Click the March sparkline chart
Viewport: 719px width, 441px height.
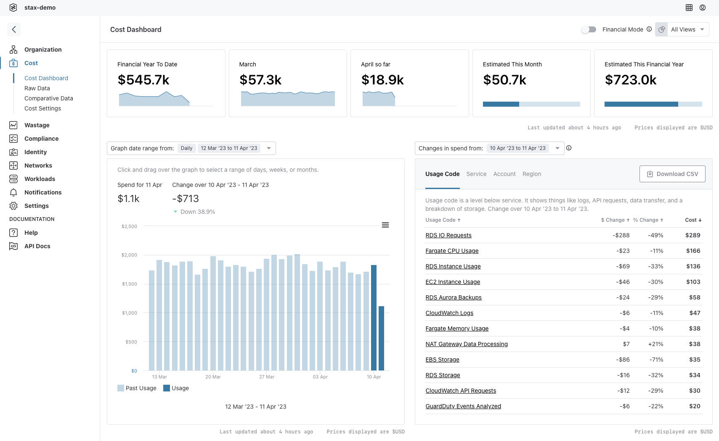[288, 98]
